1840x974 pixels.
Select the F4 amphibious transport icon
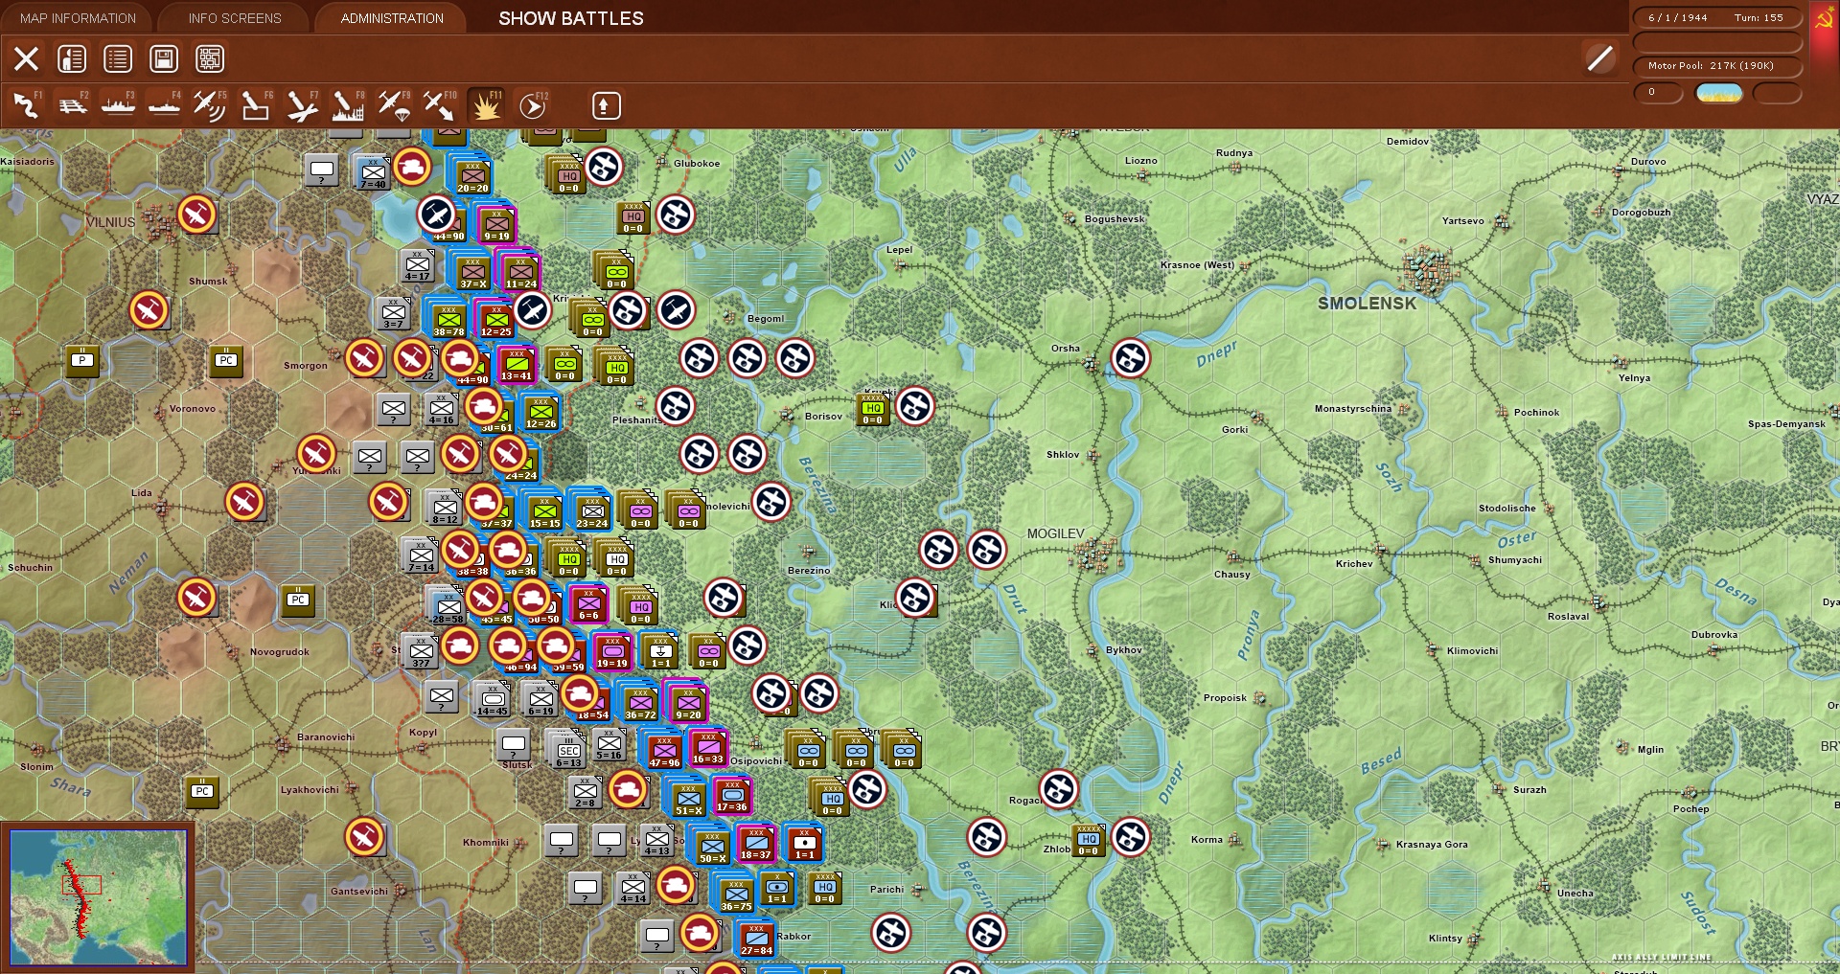(164, 105)
